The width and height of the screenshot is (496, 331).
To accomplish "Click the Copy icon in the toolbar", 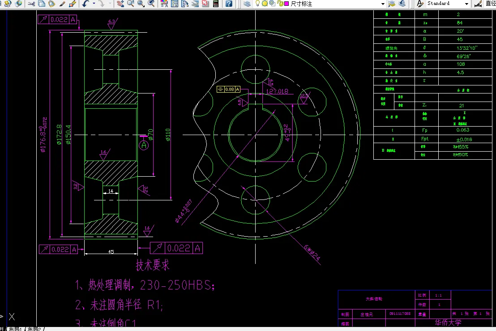I will [x=42, y=4].
